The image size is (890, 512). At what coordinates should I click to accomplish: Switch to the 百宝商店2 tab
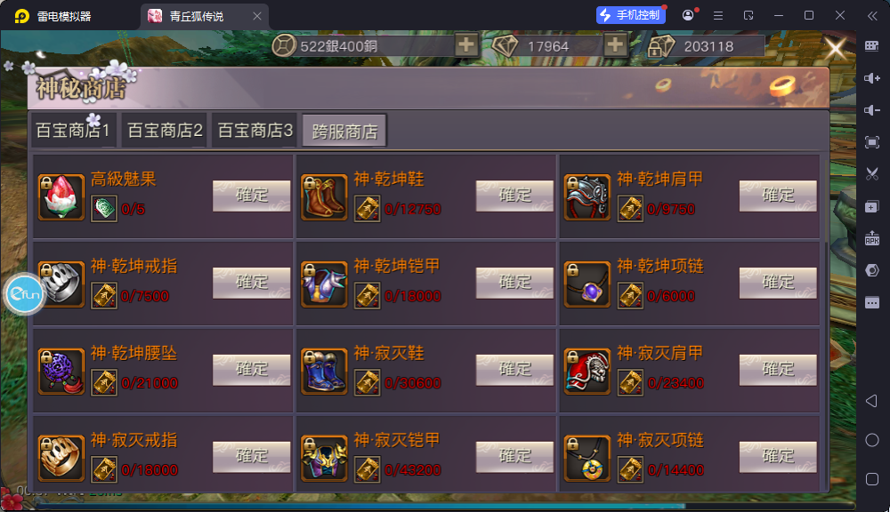[165, 131]
